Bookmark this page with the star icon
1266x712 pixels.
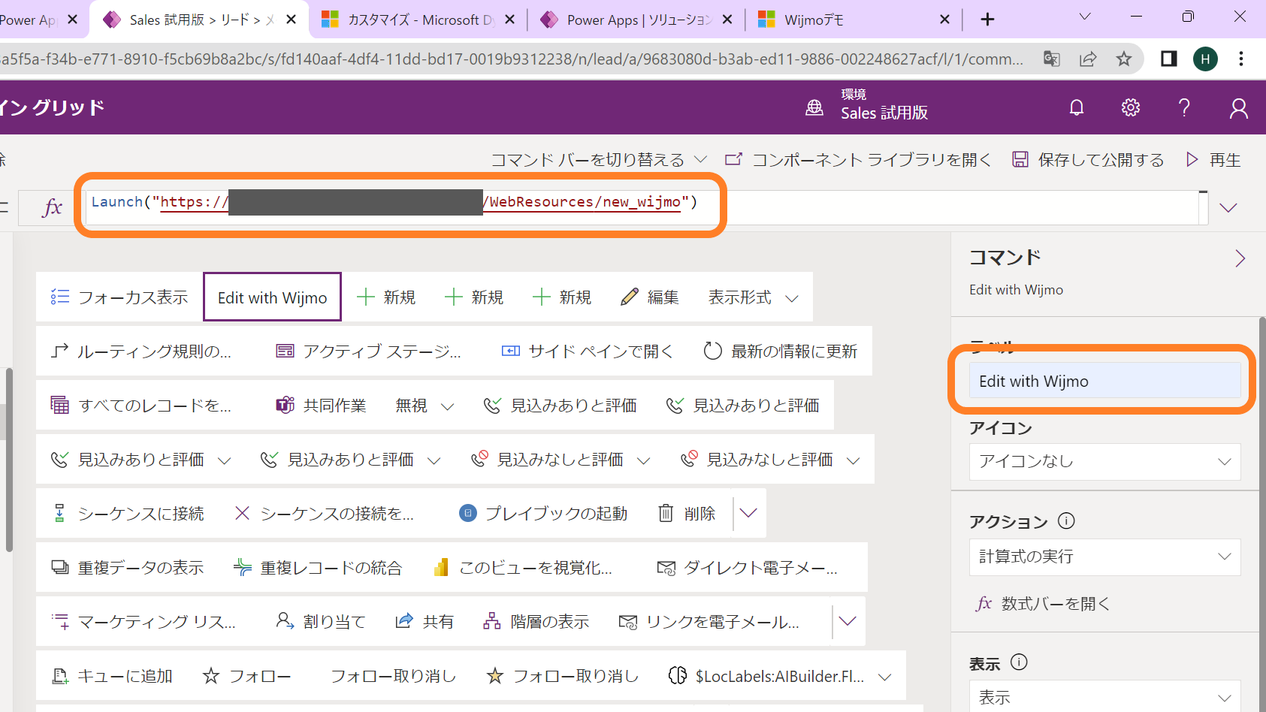(x=1124, y=59)
